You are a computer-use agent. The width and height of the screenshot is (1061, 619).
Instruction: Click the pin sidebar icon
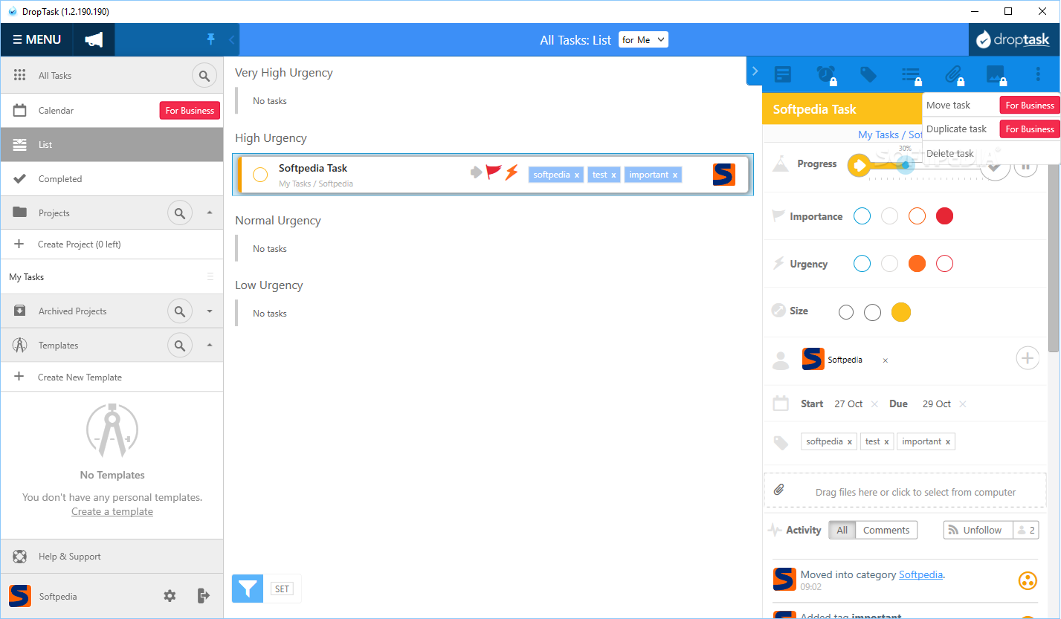coord(210,39)
